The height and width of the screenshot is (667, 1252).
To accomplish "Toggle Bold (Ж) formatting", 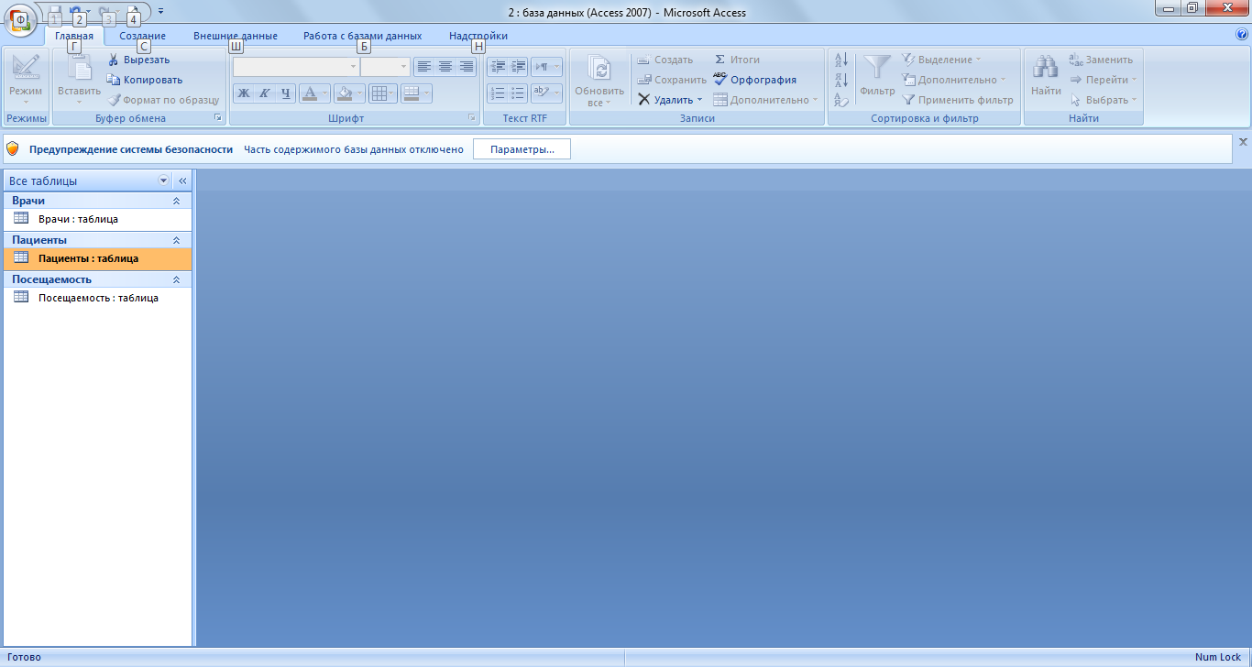I will pos(244,93).
